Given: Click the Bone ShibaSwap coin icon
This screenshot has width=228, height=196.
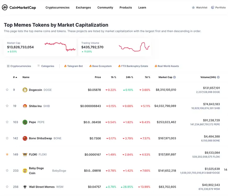Looking at the screenshot, I should coord(25,138).
